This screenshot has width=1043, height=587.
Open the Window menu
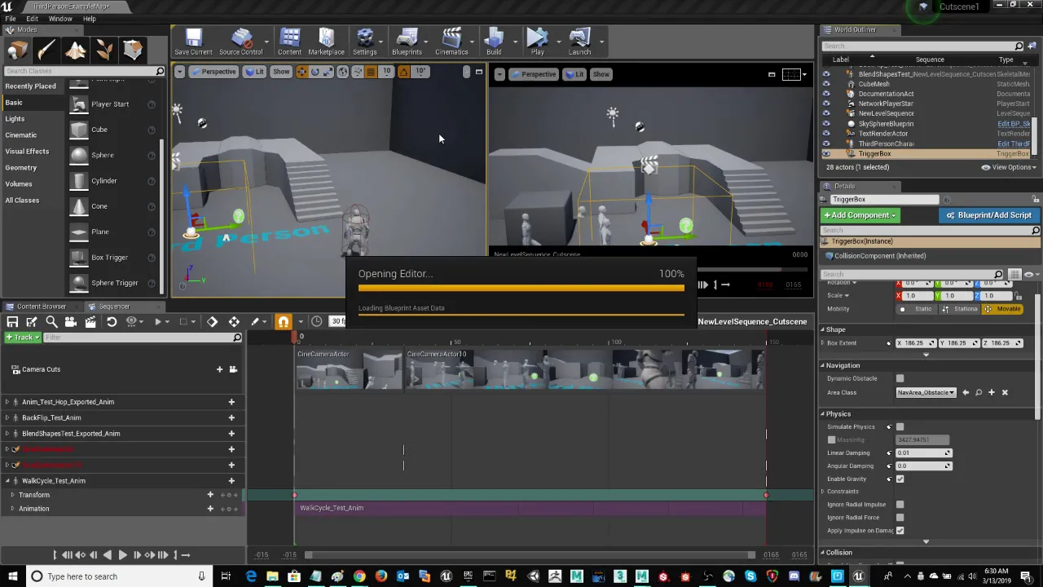60,19
